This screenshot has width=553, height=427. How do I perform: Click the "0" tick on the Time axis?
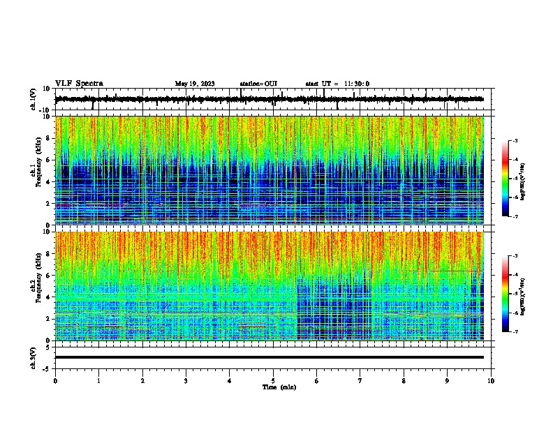coord(55,381)
